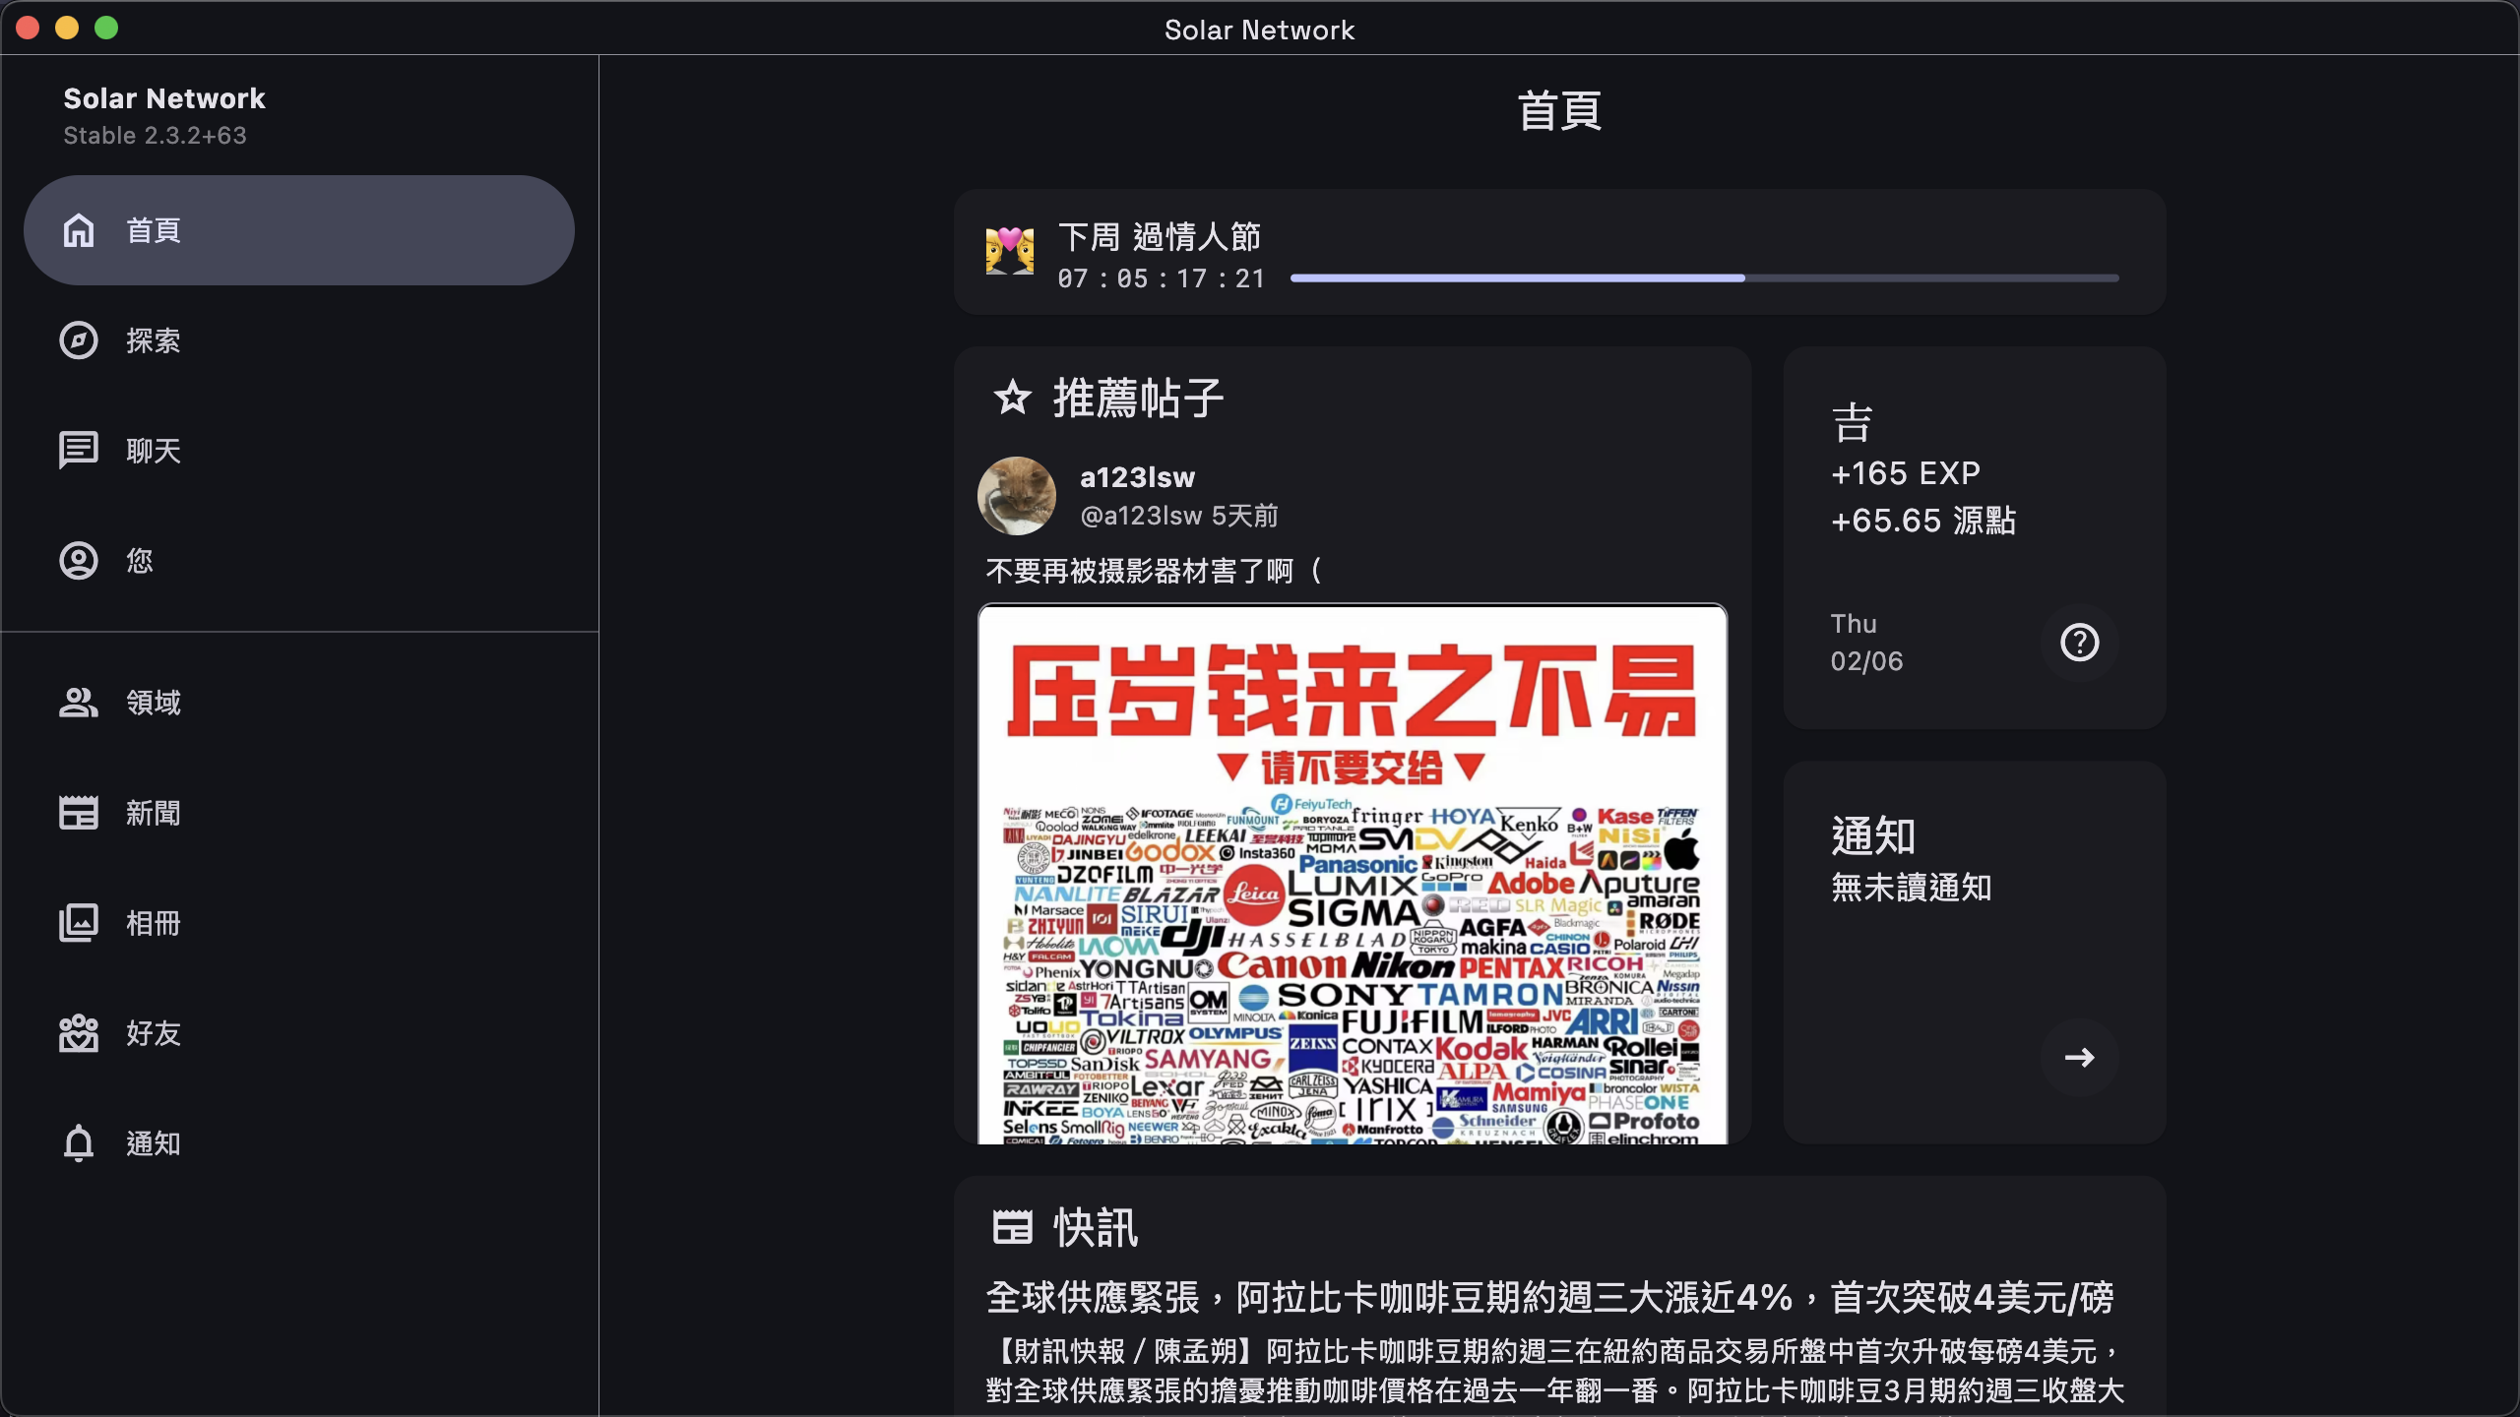Click the star icon next to 推薦帖子
Viewport: 2520px width, 1417px height.
[1012, 399]
